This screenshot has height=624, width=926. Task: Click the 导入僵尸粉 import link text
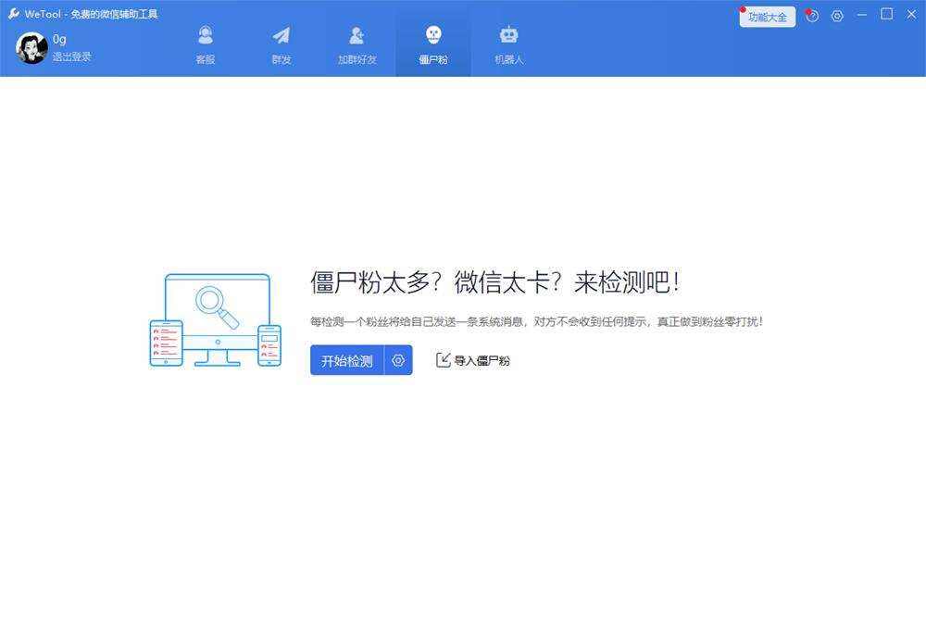pos(482,361)
